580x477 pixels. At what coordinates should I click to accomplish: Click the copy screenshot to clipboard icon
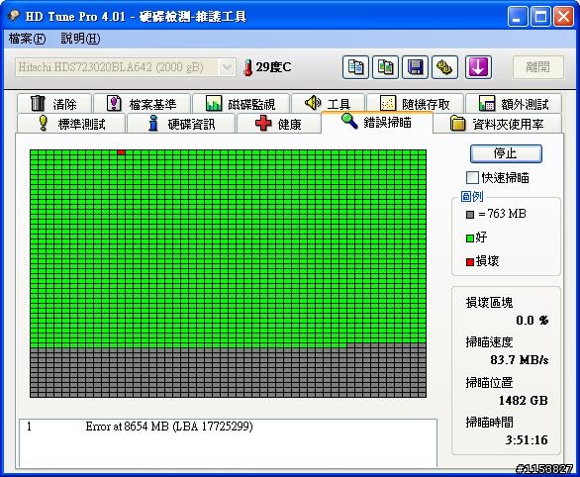385,67
